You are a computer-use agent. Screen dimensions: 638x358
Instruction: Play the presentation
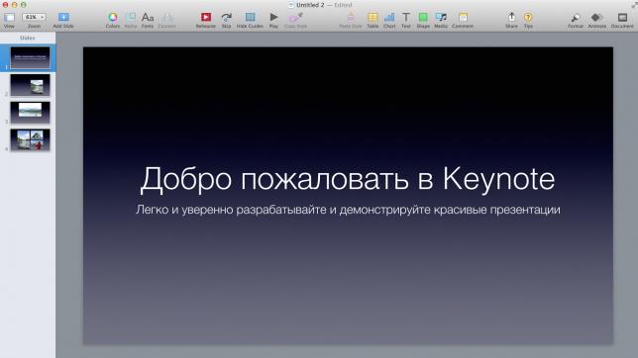pos(273,17)
